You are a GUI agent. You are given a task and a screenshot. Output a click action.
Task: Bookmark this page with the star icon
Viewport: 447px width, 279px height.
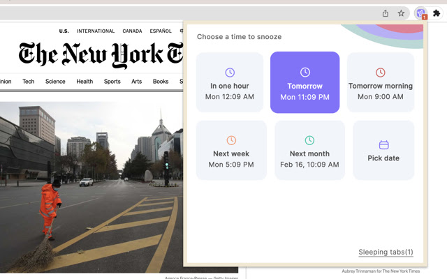(x=401, y=13)
